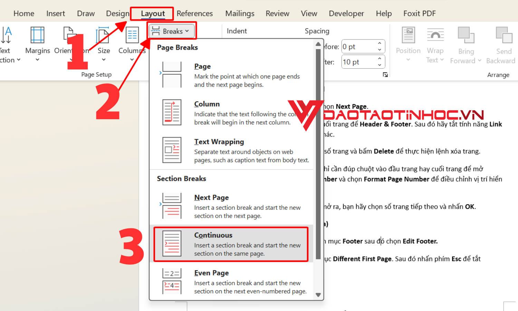Insert a Continuous section break
This screenshot has height=311, width=518.
(x=231, y=244)
